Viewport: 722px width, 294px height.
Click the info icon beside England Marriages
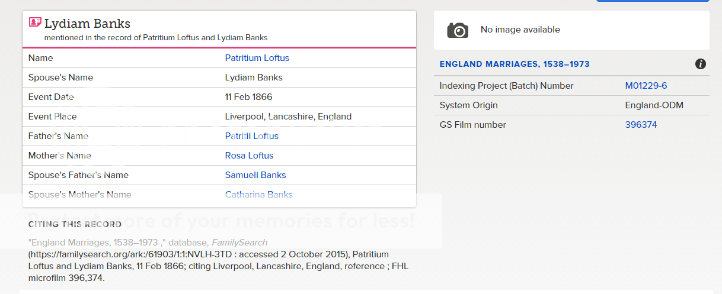[x=701, y=64]
